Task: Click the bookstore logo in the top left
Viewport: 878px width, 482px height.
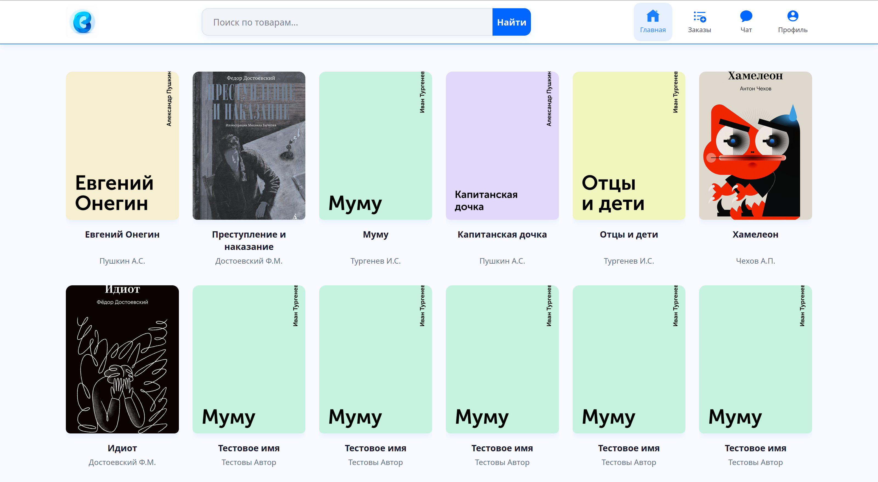Action: pos(82,21)
